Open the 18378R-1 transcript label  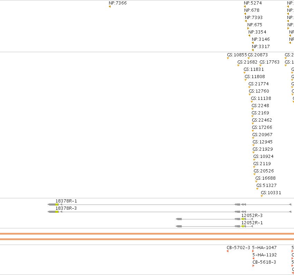coord(66,201)
